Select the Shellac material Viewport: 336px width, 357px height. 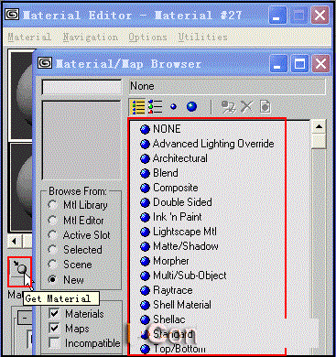tap(163, 319)
